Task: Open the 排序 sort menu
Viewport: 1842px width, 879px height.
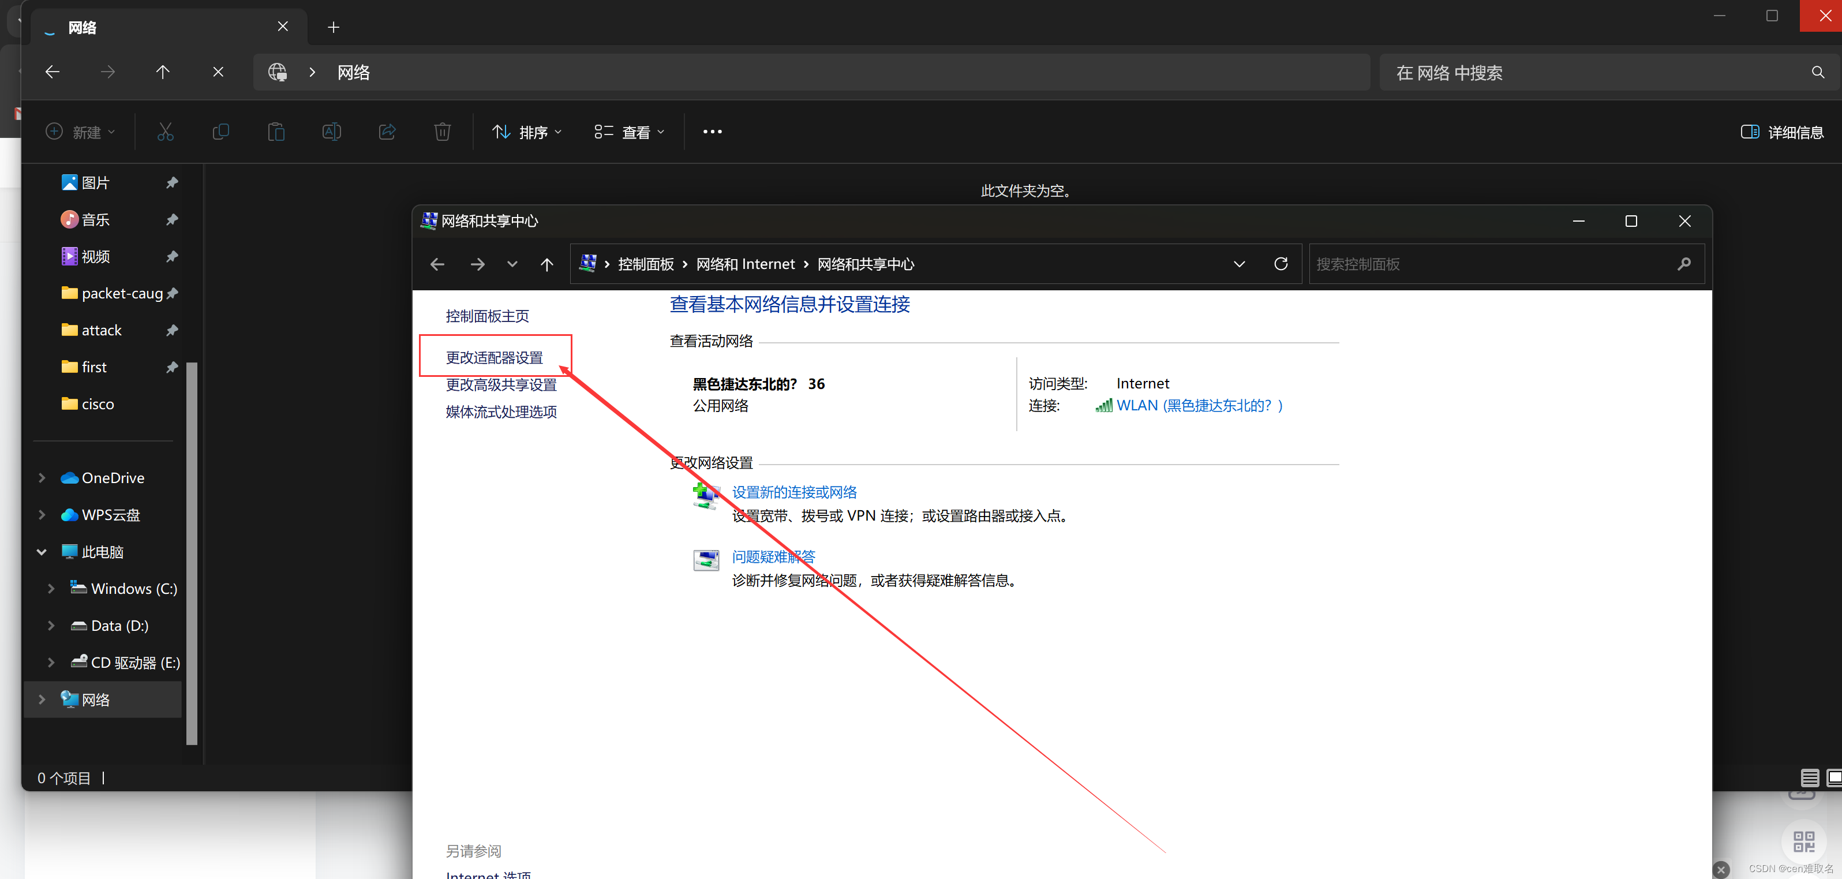Action: 527,132
